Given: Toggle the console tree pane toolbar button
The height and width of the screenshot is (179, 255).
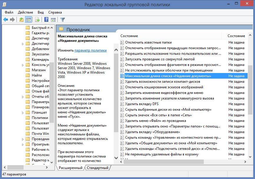Looking at the screenshot, I should point(29,20).
